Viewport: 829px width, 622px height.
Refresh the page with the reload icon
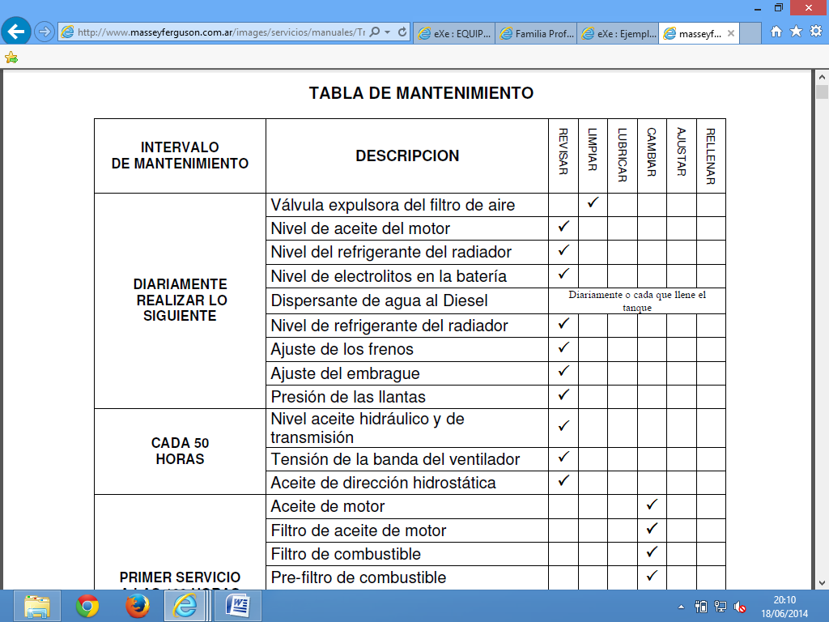(402, 32)
